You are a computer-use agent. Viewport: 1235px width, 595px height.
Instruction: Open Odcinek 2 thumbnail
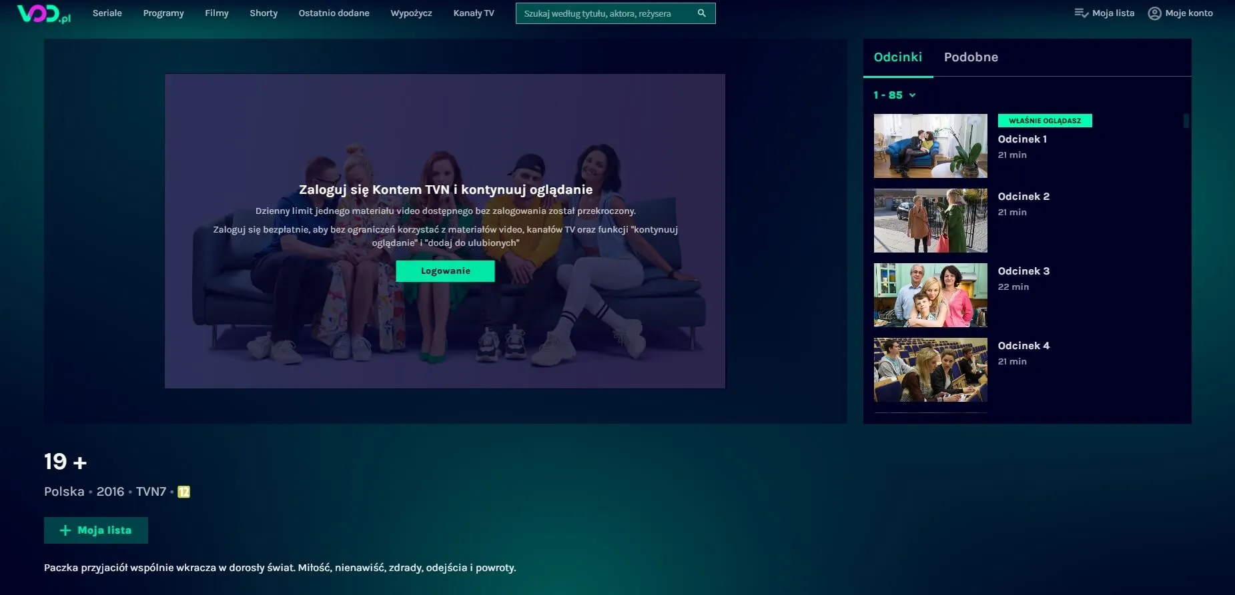click(930, 221)
